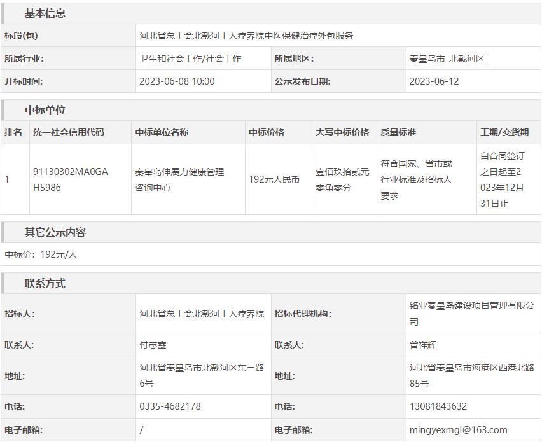Click the 联系方式 section header
Viewport: 542px width, 444px height.
[x=45, y=283]
